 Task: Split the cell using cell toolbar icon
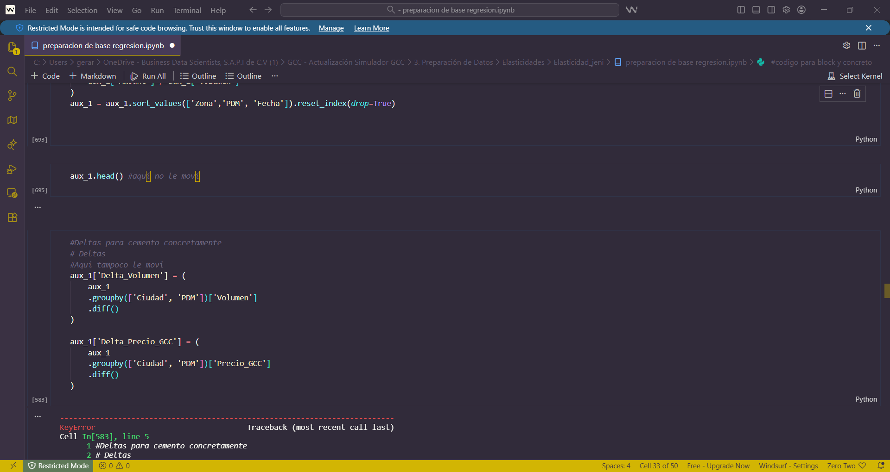pos(828,93)
